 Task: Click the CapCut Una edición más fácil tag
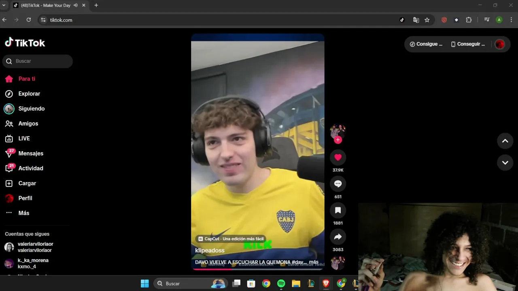pyautogui.click(x=231, y=239)
